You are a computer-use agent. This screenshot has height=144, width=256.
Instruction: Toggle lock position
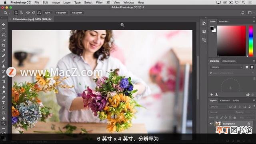click(x=226, y=117)
